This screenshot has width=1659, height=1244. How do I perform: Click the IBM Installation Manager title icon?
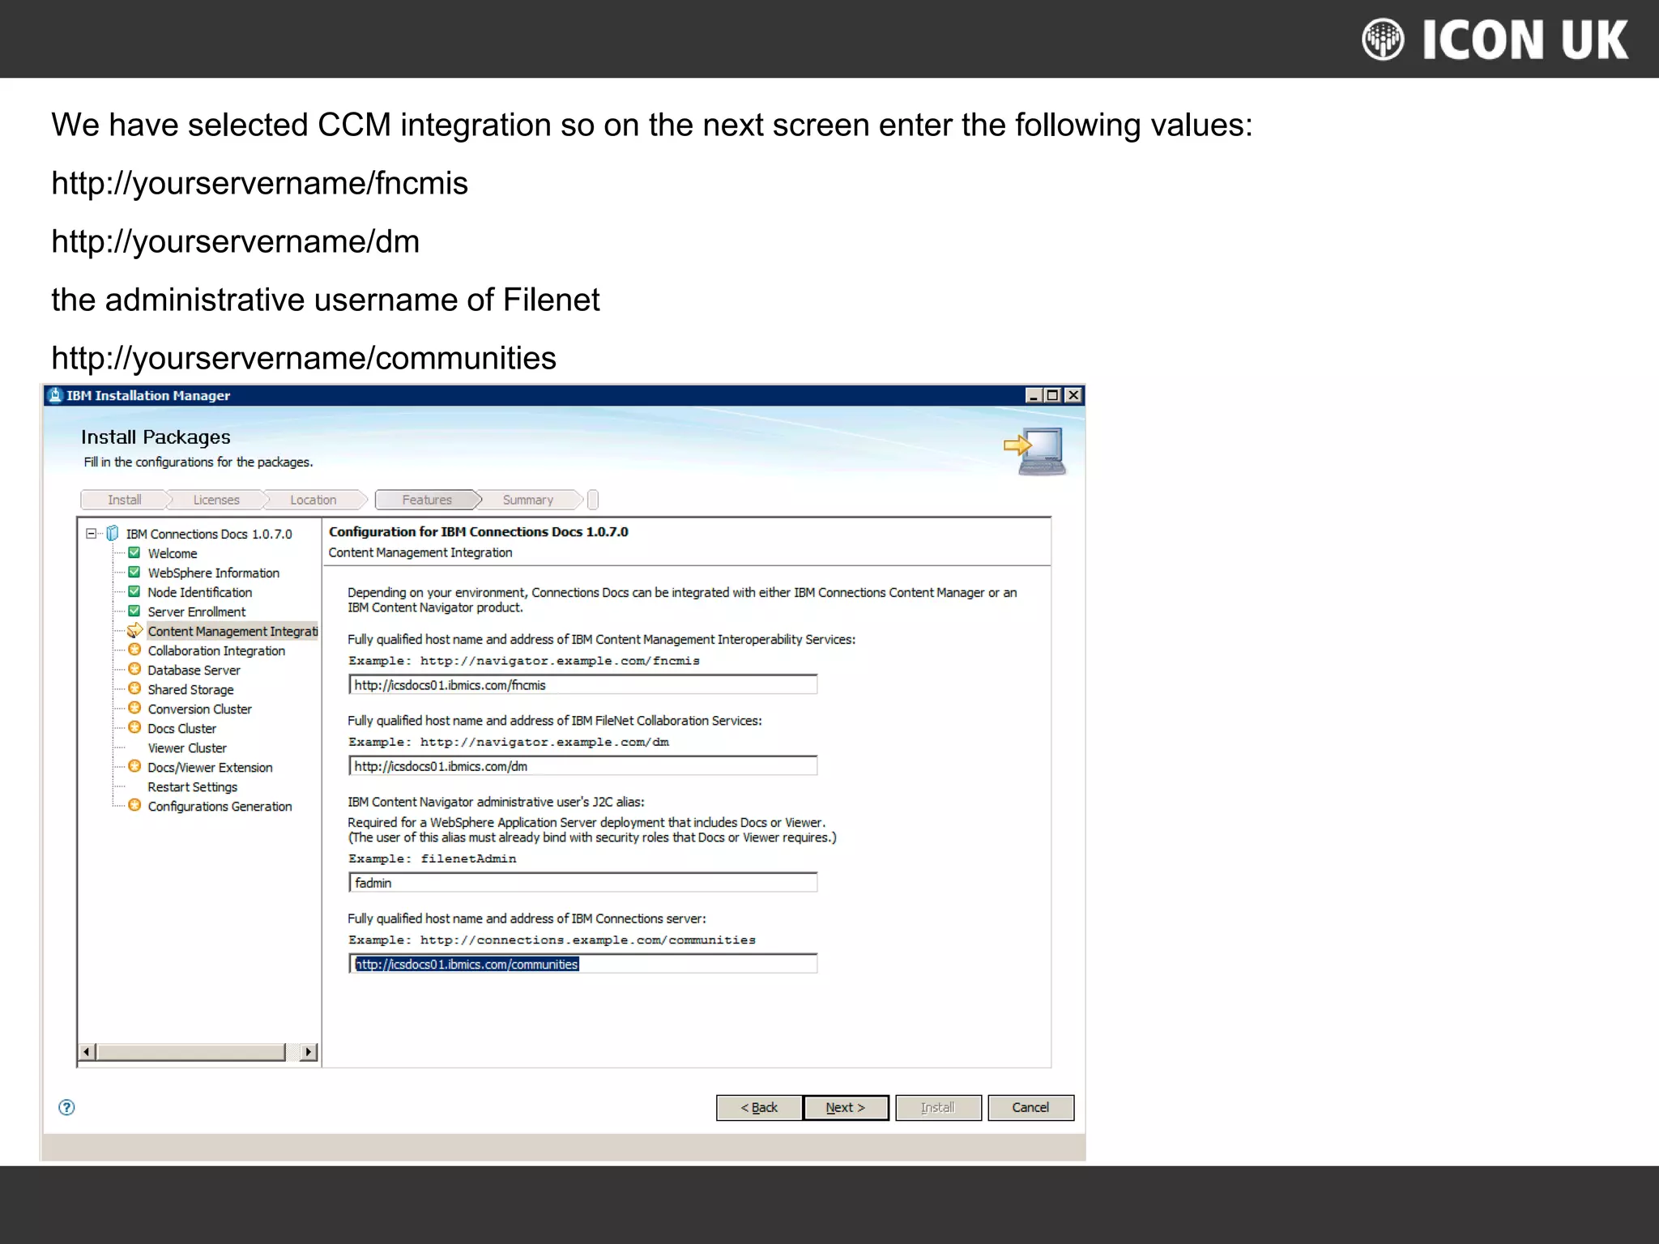point(55,395)
